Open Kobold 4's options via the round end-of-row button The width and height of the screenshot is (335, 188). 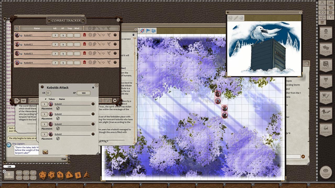[115, 63]
